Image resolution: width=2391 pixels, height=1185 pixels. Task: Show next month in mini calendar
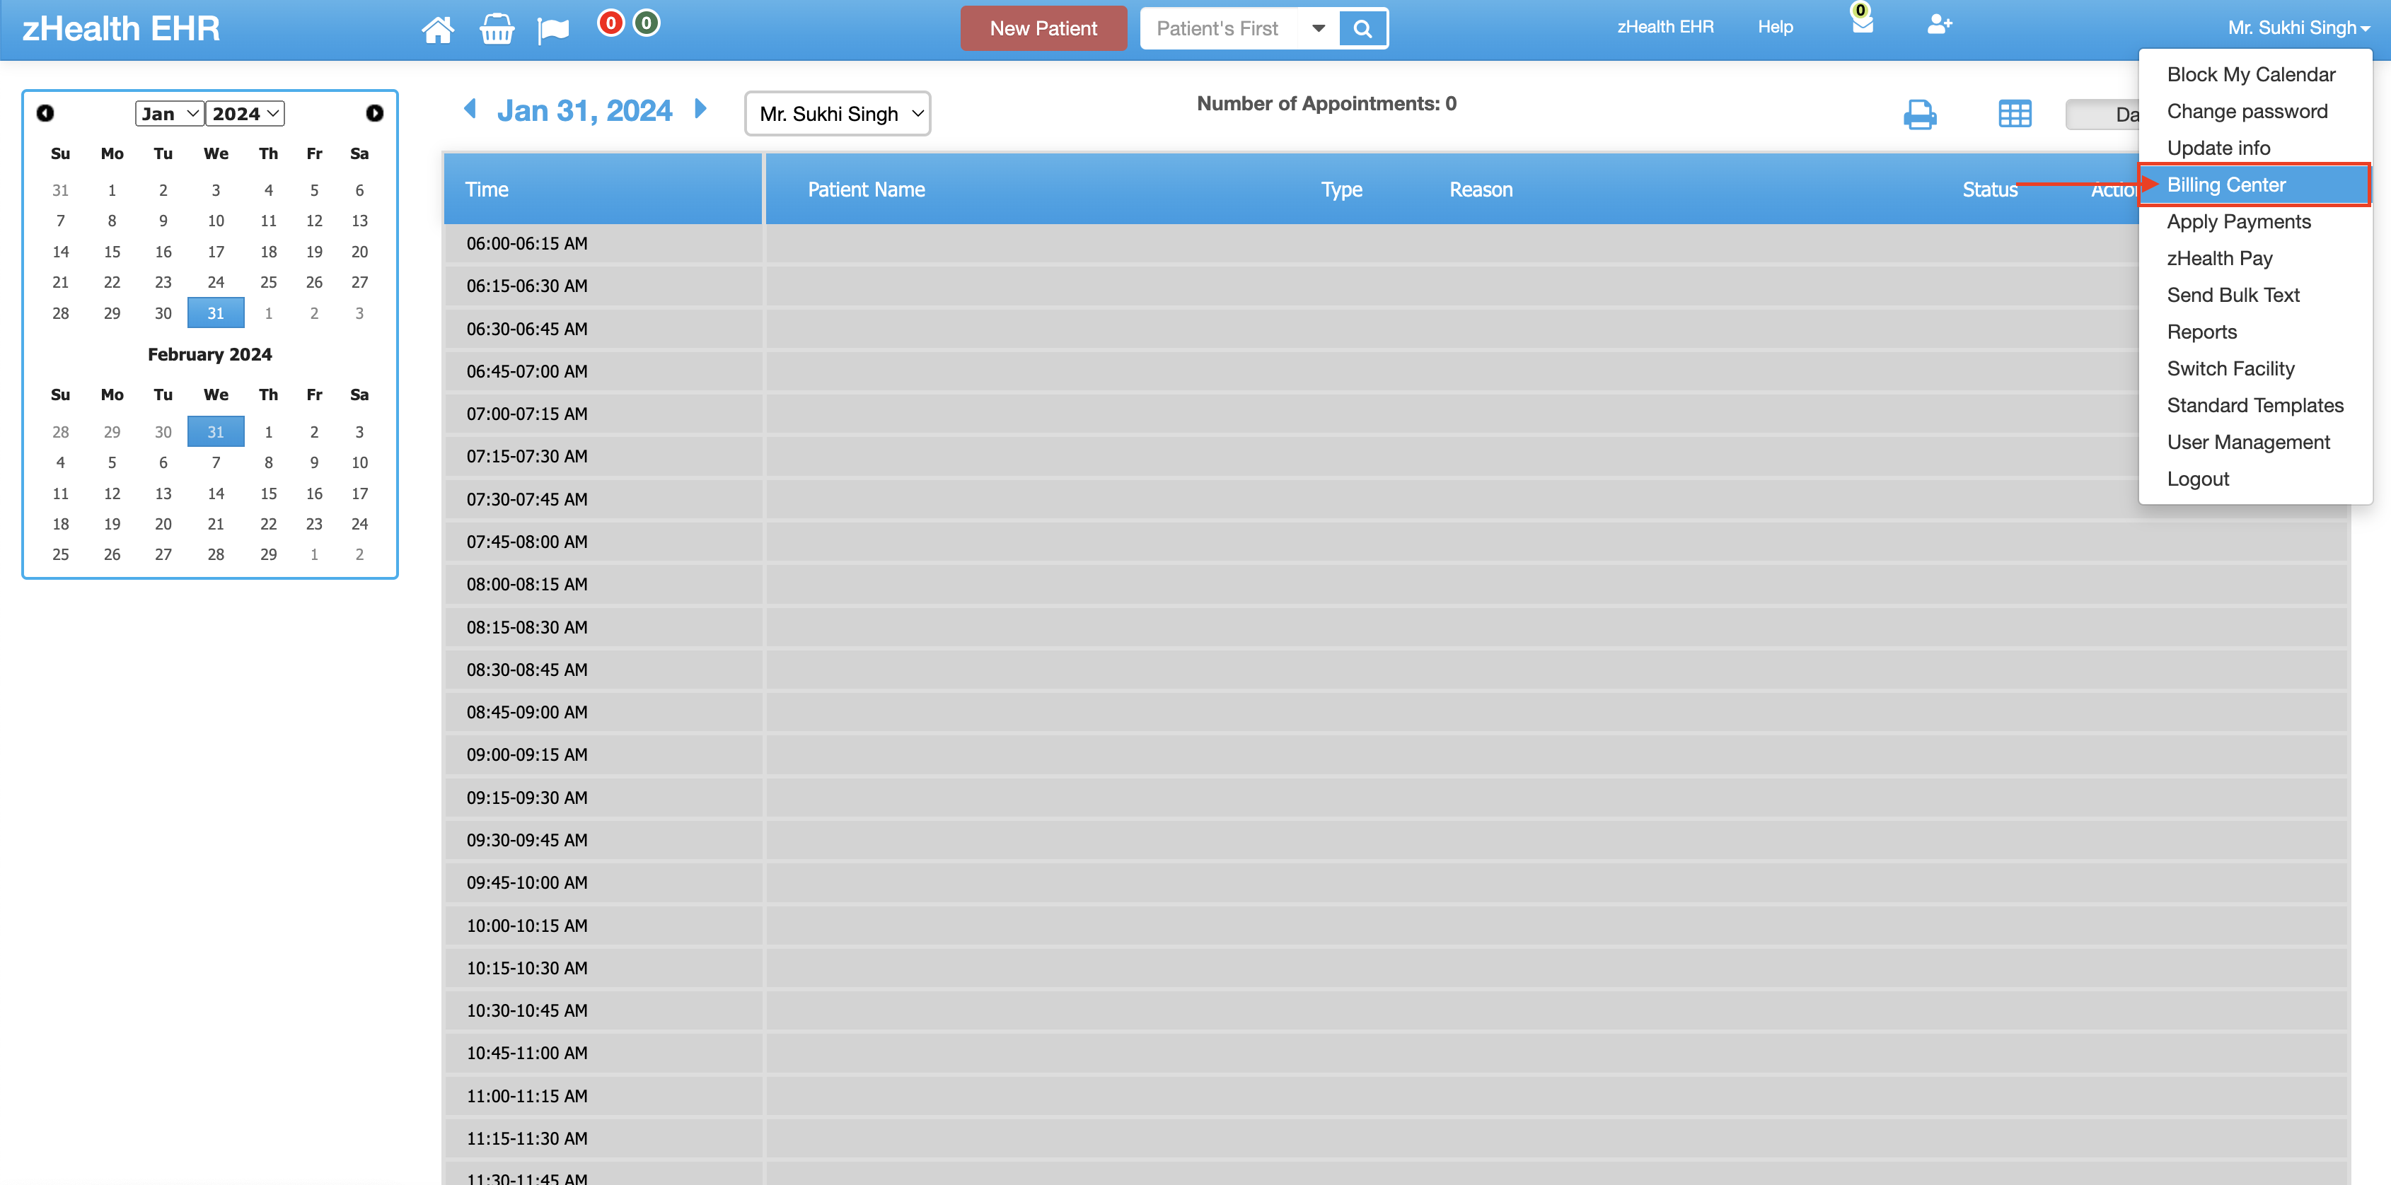click(x=374, y=113)
